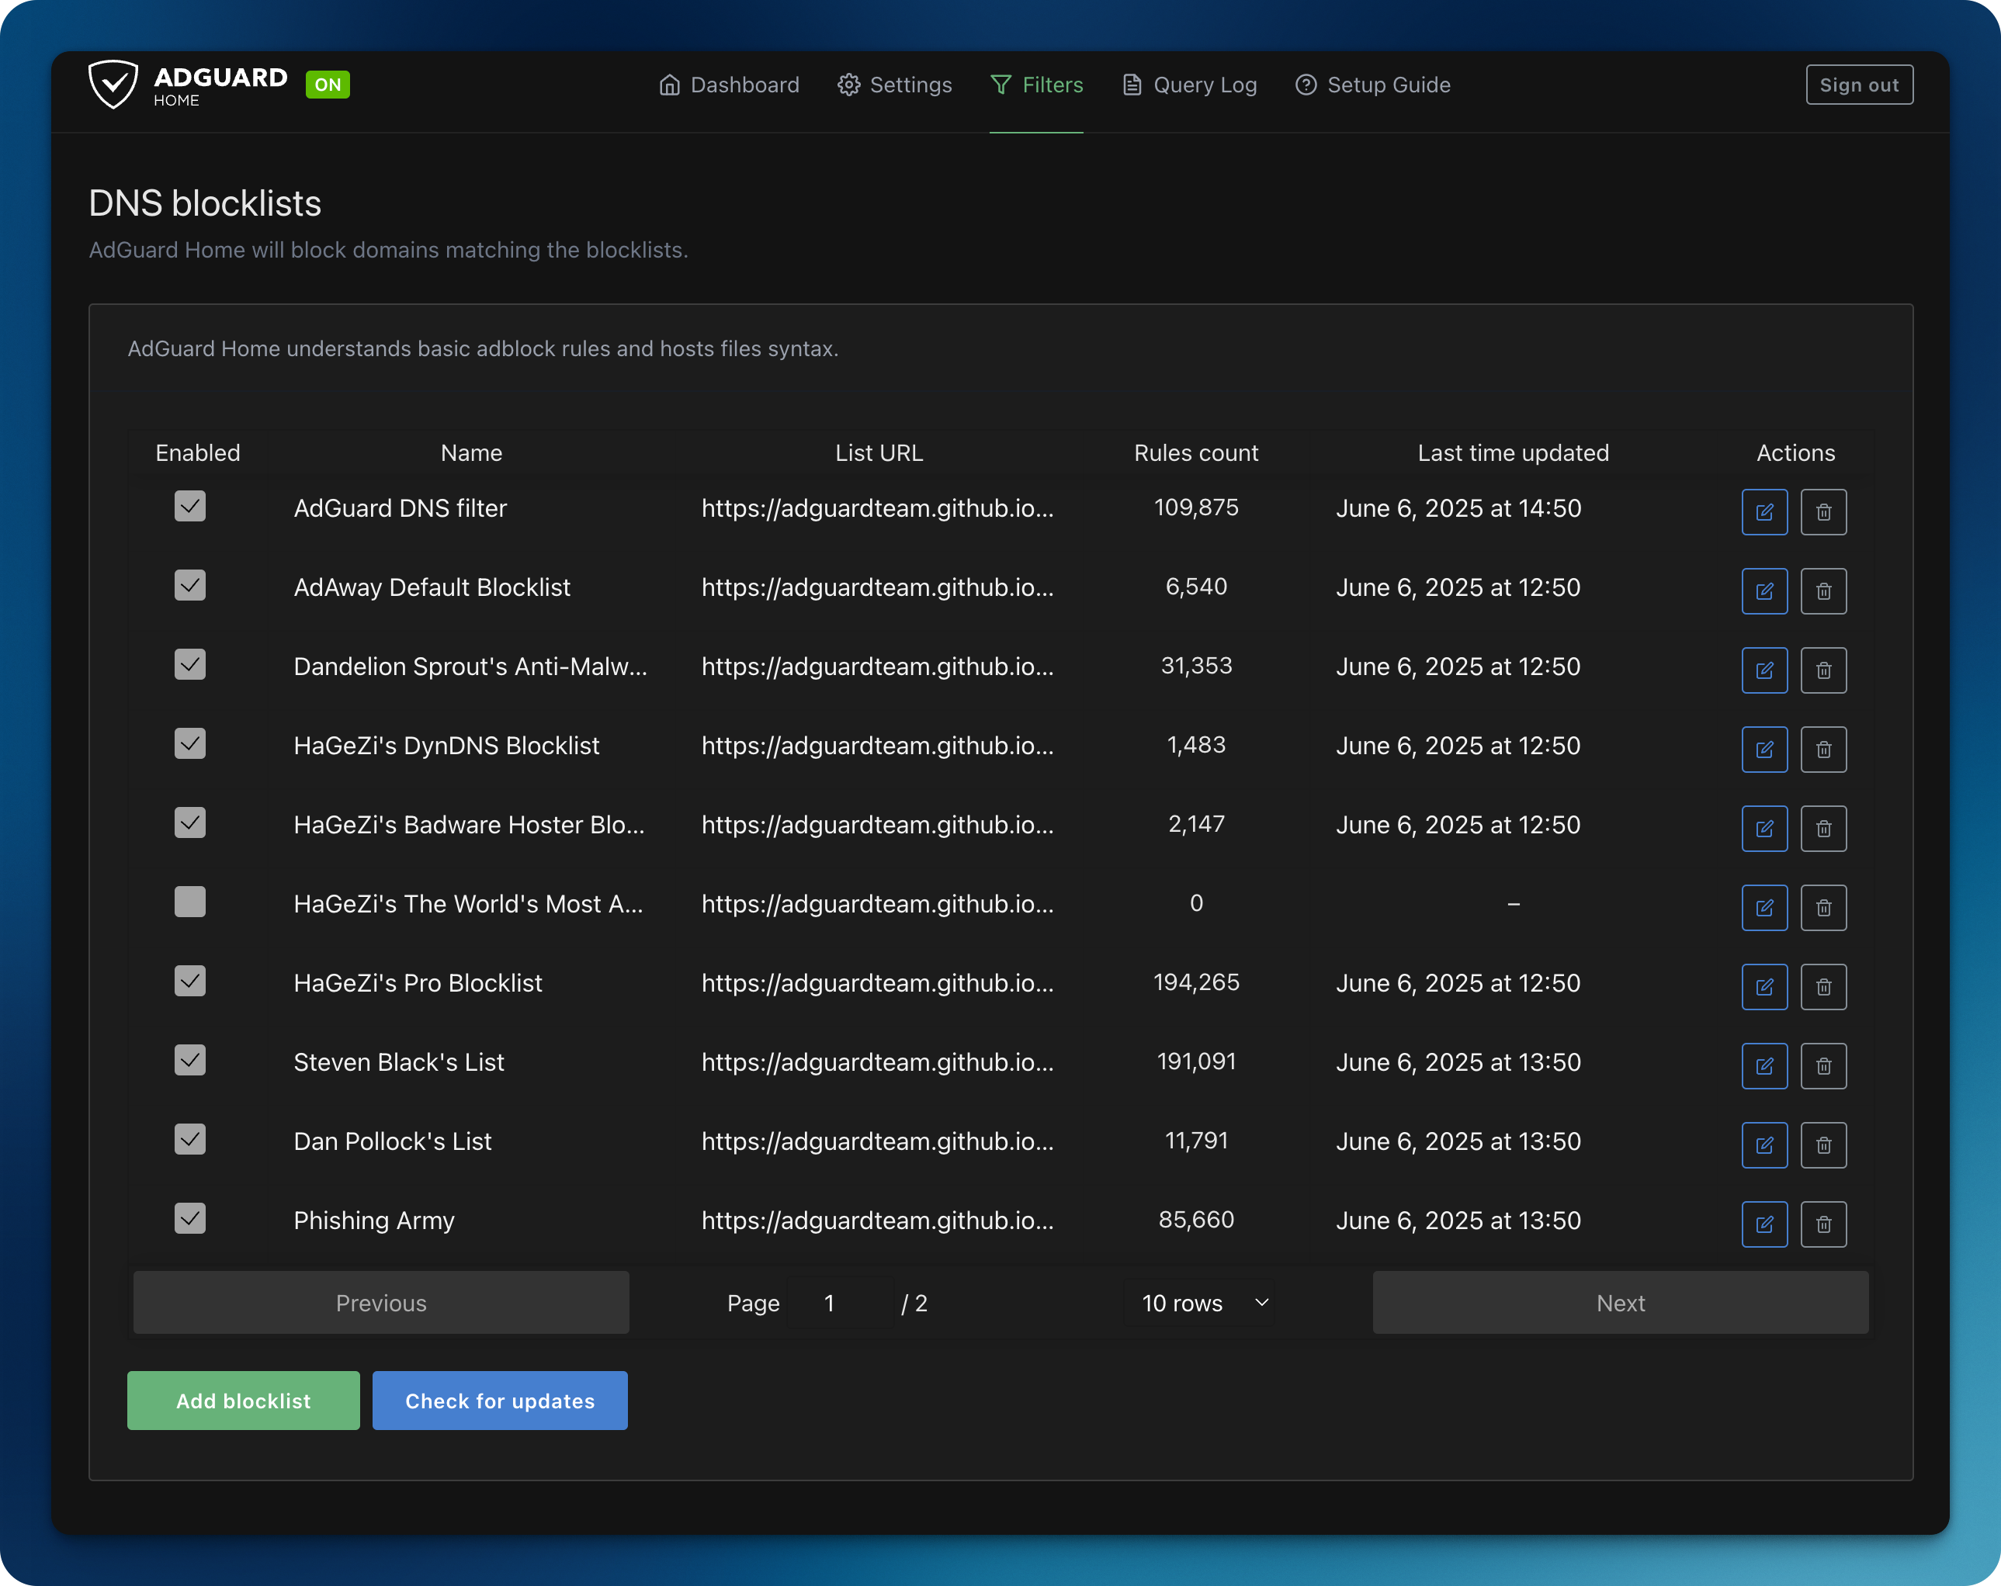The height and width of the screenshot is (1586, 2001).
Task: Edit HaGeZi's Badware Hoster Blocklist
Action: tap(1764, 829)
